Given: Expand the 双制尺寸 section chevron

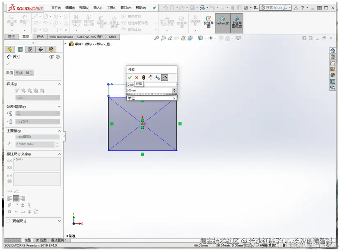Looking at the screenshot, I should 59,221.
